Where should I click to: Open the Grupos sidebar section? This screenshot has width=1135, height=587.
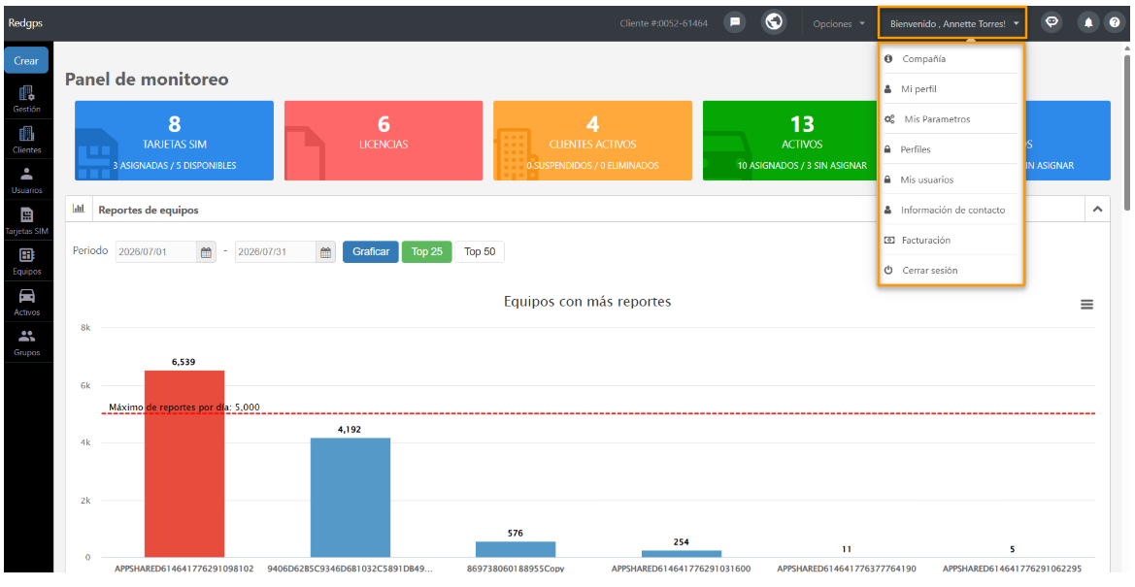pyautogui.click(x=27, y=343)
